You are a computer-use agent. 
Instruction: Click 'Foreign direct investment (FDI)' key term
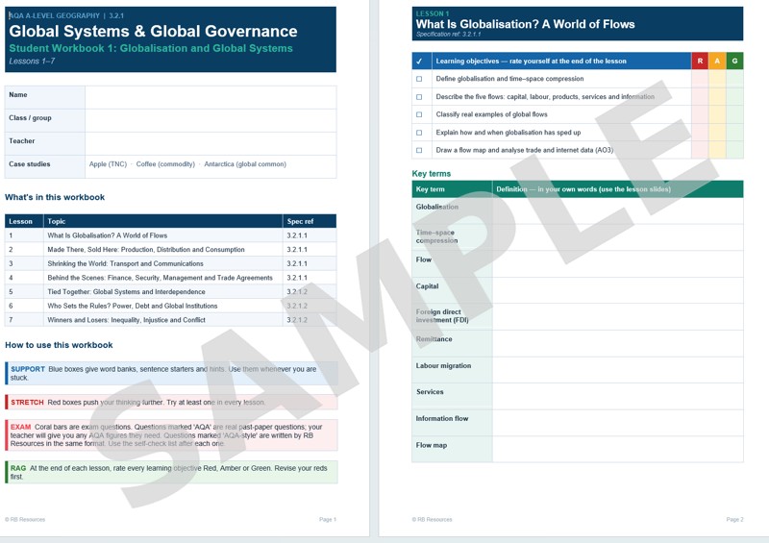point(442,316)
